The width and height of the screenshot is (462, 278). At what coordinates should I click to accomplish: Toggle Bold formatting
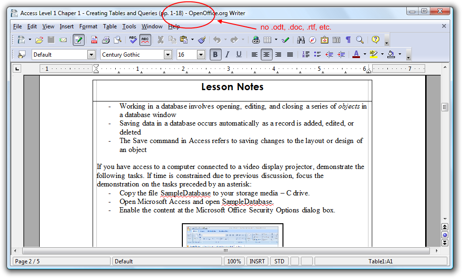point(215,55)
